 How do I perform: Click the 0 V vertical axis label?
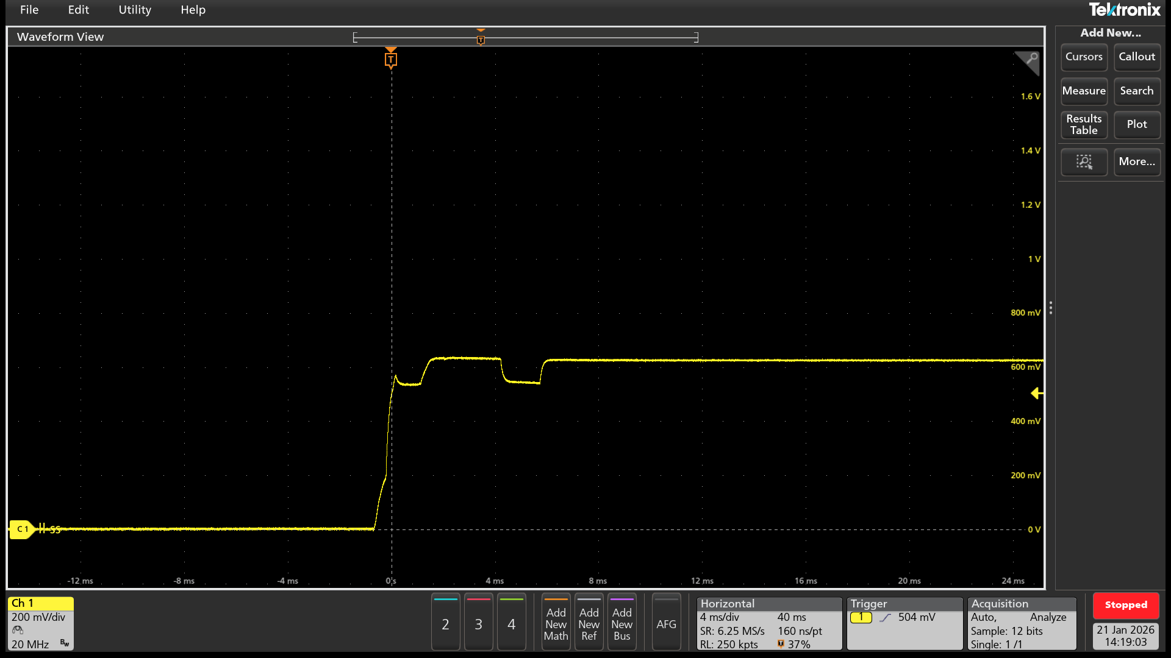point(1034,529)
